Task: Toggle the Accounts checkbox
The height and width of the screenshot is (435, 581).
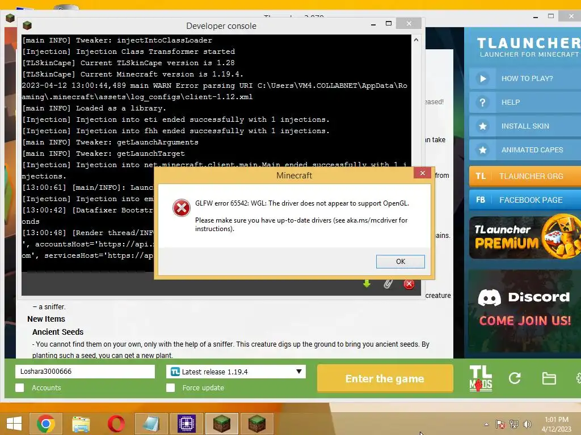Action: (x=20, y=387)
